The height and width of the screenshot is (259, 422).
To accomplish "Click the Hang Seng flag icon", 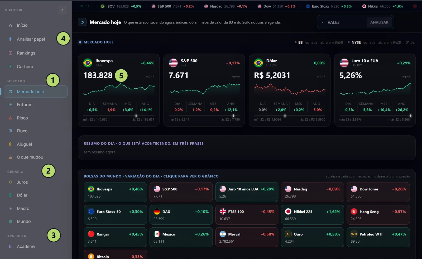I will click(x=354, y=212).
